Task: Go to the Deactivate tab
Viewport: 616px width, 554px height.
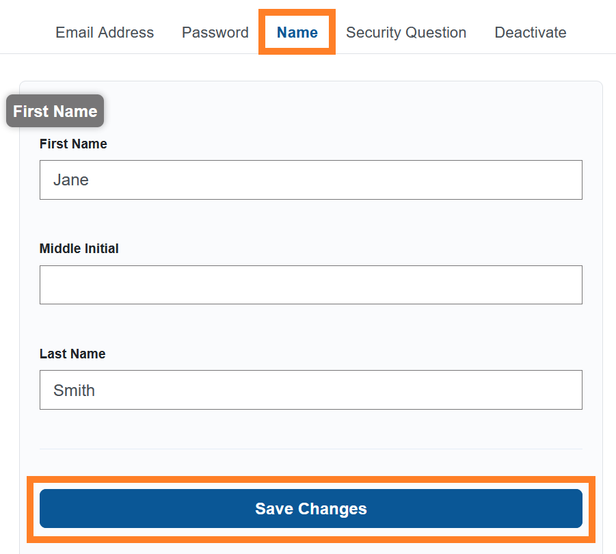Action: pyautogui.click(x=531, y=32)
